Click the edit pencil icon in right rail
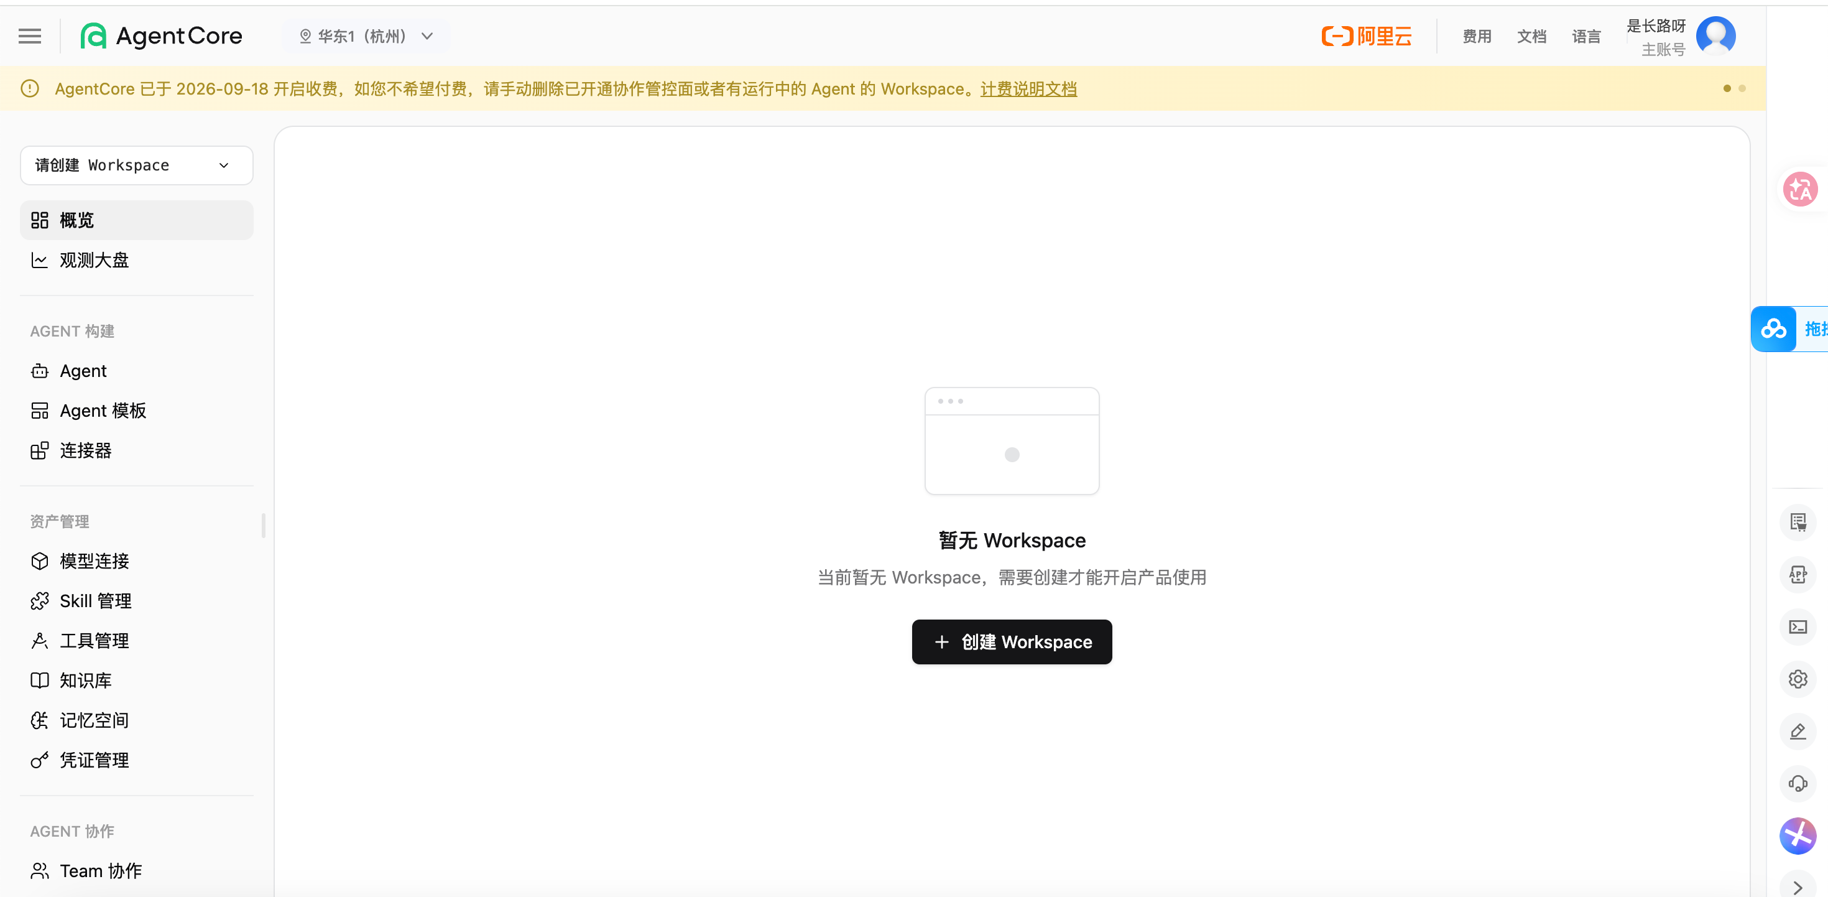Image resolution: width=1828 pixels, height=897 pixels. (x=1798, y=732)
